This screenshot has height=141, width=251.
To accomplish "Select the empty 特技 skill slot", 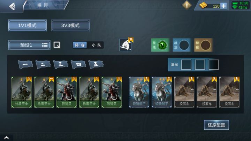I will [206, 45].
